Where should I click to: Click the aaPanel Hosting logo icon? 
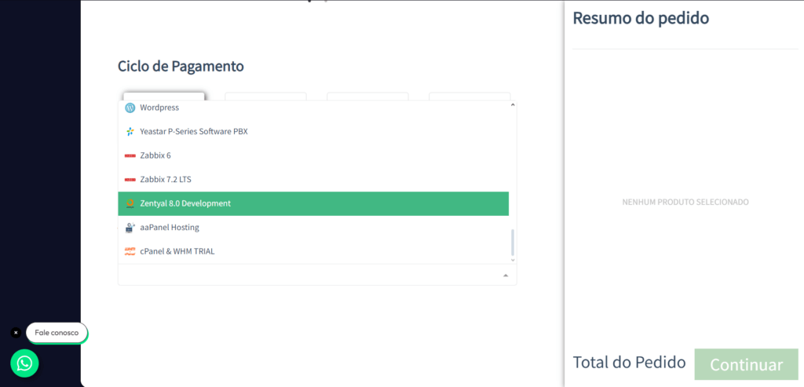point(130,227)
